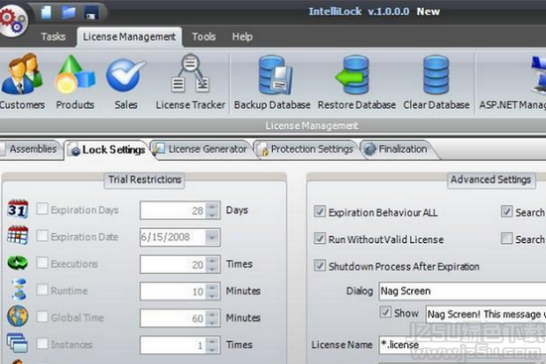Uncheck the Show nag message checkbox

click(385, 311)
